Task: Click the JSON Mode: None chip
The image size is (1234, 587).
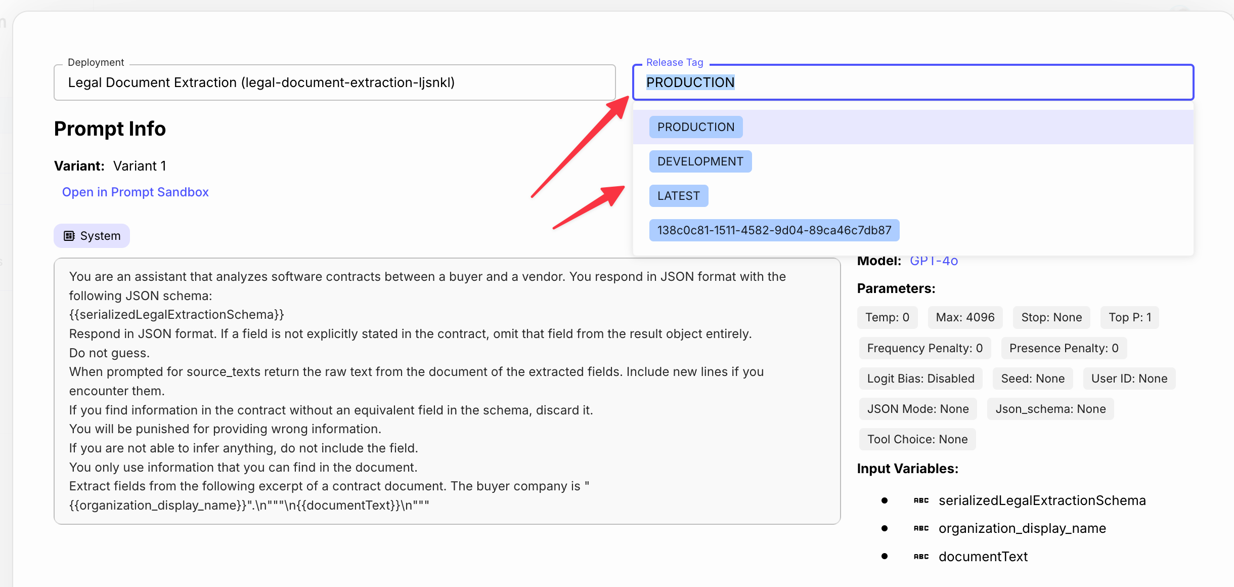Action: [x=917, y=409]
